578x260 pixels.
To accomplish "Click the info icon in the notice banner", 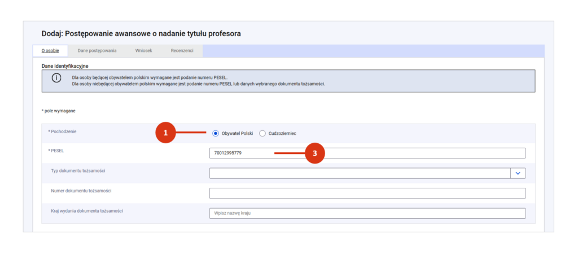I will [56, 78].
